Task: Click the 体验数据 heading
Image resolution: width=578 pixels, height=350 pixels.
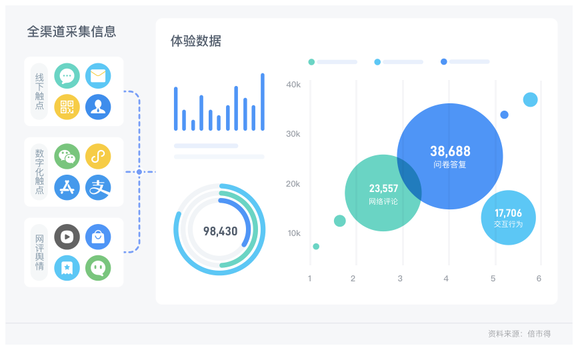Action: 196,41
